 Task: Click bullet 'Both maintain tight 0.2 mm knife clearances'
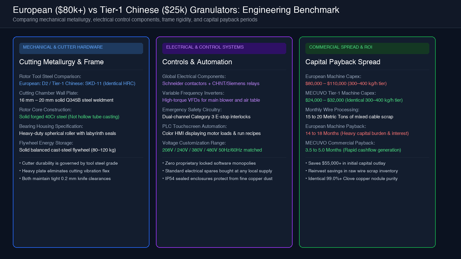click(x=65, y=179)
